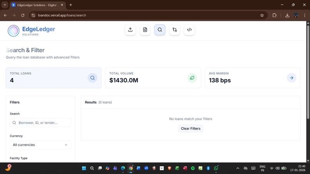Viewport: 310px width, 174px height.
Task: Click the Total Loans card value 4
Action: coord(12,80)
